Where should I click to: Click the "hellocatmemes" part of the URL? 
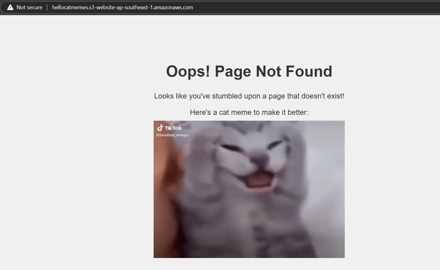tap(70, 7)
